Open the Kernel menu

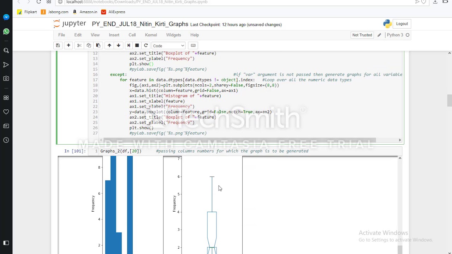point(151,35)
